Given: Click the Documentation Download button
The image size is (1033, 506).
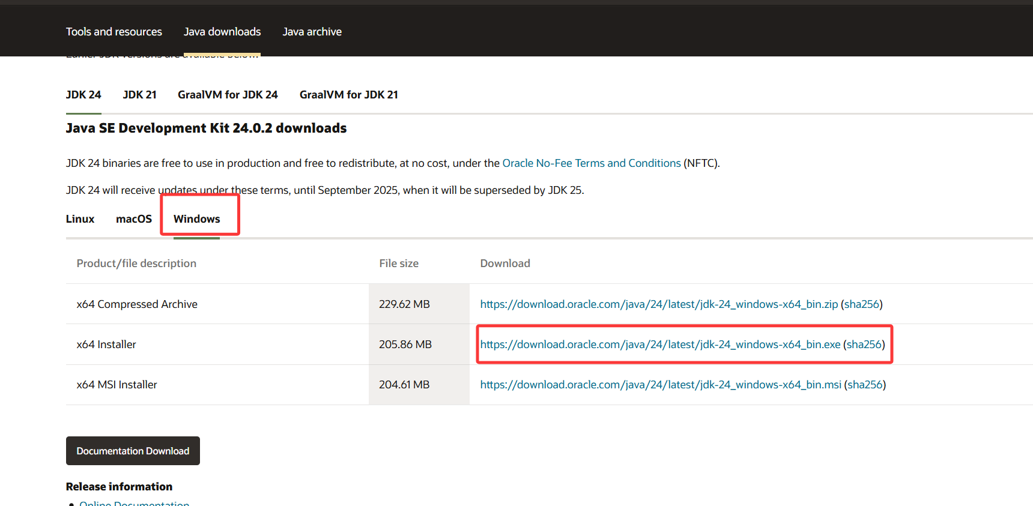Looking at the screenshot, I should coord(133,451).
